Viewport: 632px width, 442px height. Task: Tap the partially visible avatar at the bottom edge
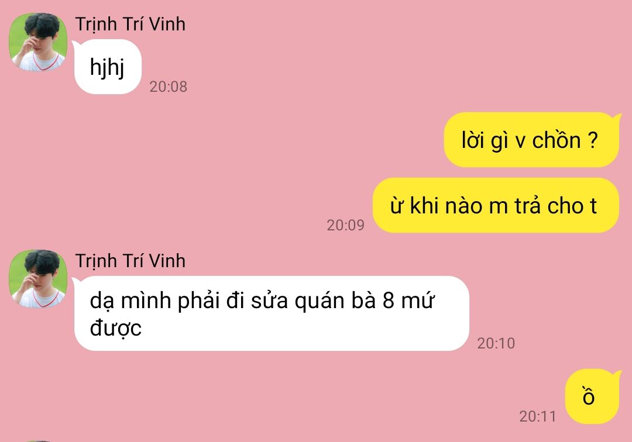coord(38,441)
